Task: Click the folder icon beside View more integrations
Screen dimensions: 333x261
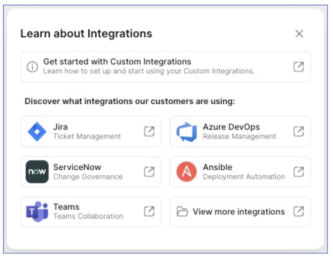Action: (182, 212)
